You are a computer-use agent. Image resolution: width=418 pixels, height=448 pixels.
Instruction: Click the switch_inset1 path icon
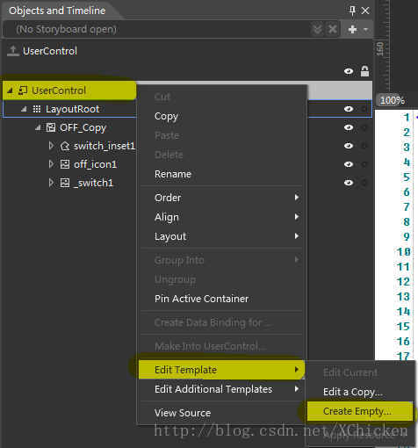click(65, 146)
